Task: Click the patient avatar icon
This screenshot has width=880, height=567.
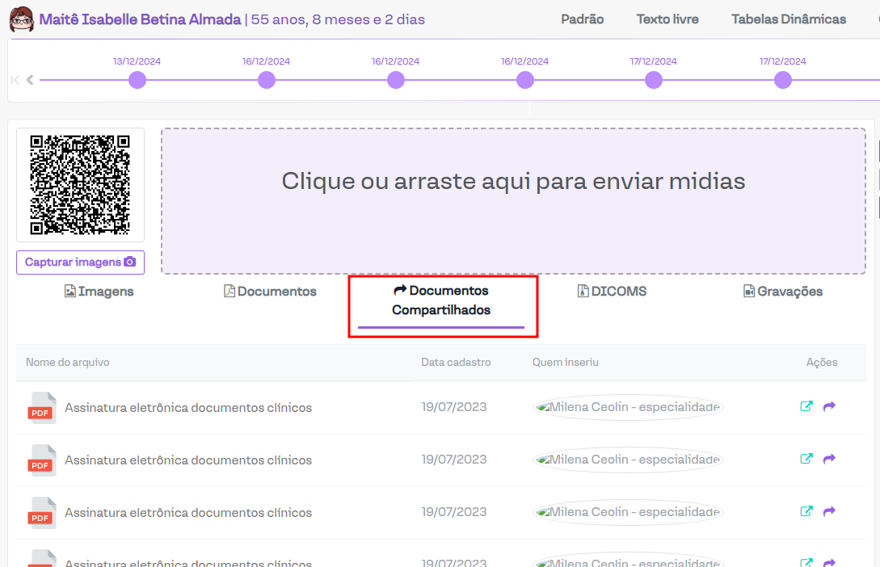Action: coord(21,19)
